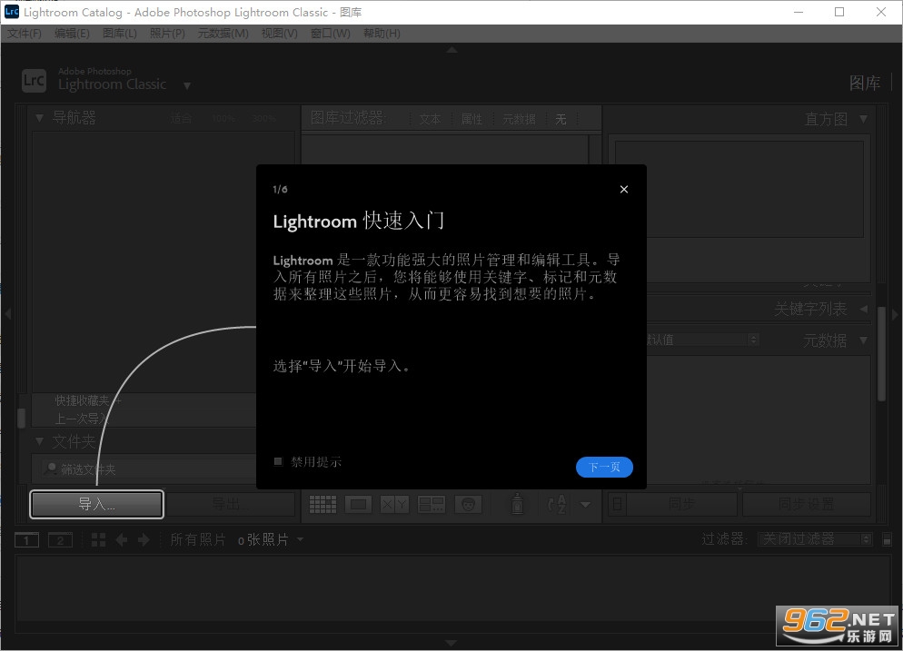This screenshot has height=651, width=903.
Task: Toggle the A-Z sort direction icon
Action: pos(557,504)
